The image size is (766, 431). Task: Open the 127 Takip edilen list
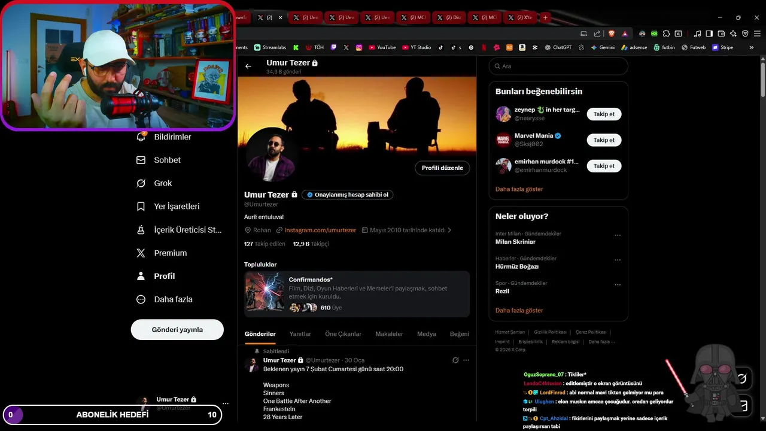[265, 244]
